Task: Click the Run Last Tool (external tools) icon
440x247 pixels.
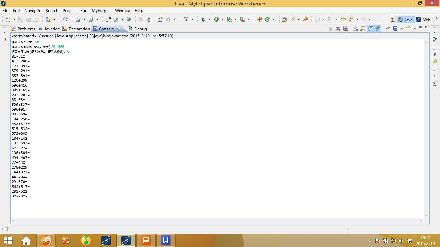Action: (x=242, y=19)
